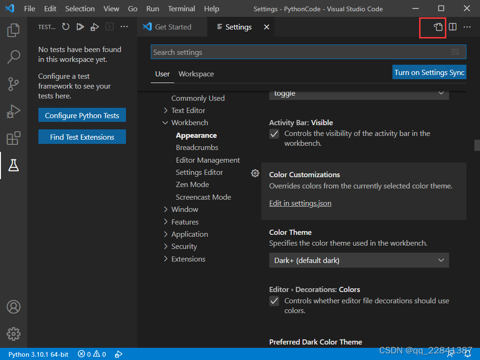Open Edit in settings.json link

pos(300,203)
